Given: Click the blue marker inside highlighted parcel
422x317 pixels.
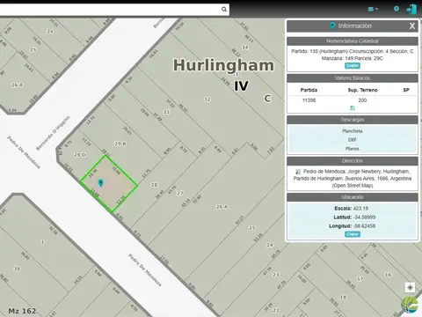Looking at the screenshot, I should click(101, 183).
